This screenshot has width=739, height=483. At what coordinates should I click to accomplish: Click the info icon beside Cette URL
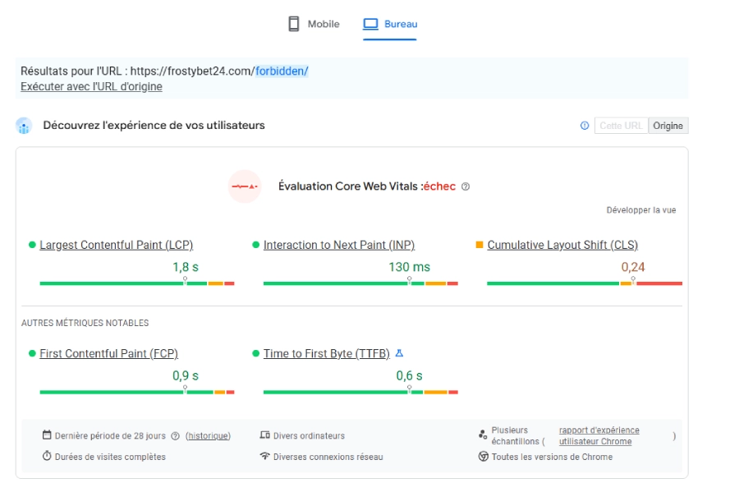coord(585,126)
